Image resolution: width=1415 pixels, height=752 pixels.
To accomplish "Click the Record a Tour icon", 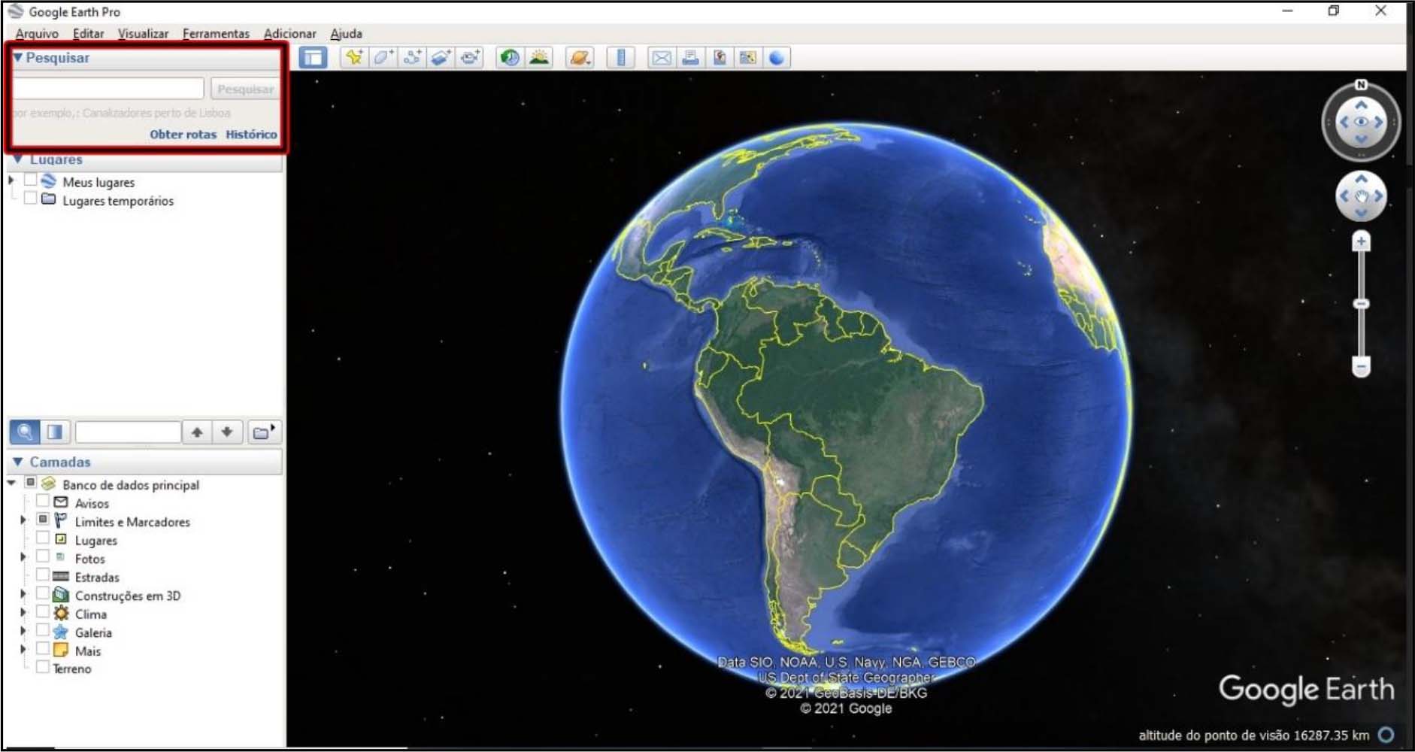I will tap(471, 58).
